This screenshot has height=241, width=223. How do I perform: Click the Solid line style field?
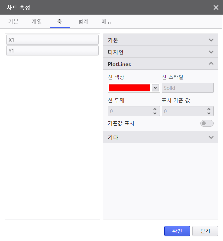[x=187, y=88]
